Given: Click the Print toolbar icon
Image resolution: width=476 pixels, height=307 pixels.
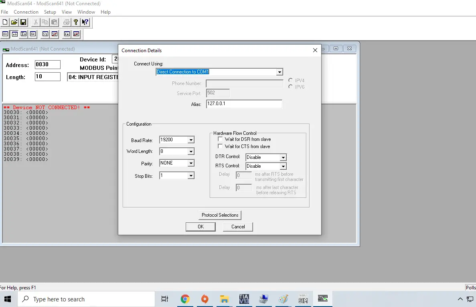Looking at the screenshot, I should (66, 22).
